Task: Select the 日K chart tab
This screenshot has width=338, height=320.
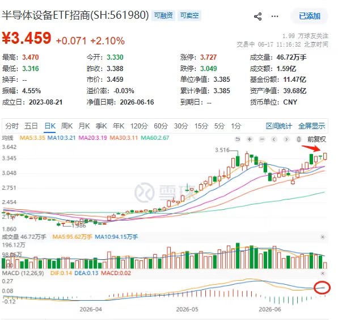Action: pyautogui.click(x=50, y=126)
